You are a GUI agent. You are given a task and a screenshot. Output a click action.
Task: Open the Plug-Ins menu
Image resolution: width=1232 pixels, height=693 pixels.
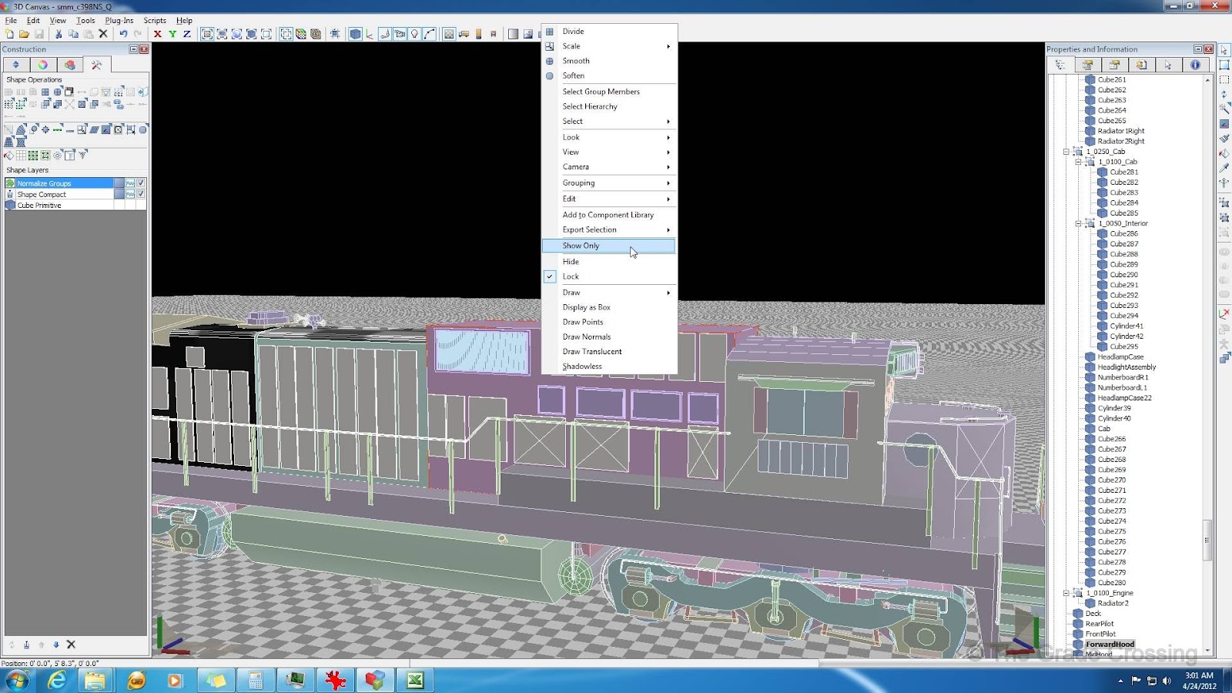[x=119, y=21]
